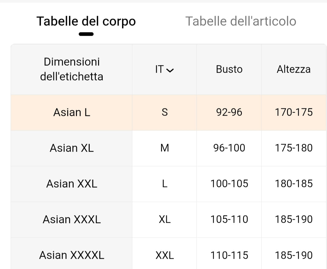Image resolution: width=327 pixels, height=269 pixels.
Task: Click the Asian XXL label cell
Action: pos(72,184)
